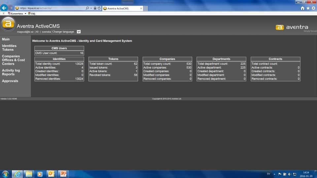Click the Removed department label
The image size is (317, 178).
click(x=212, y=79)
